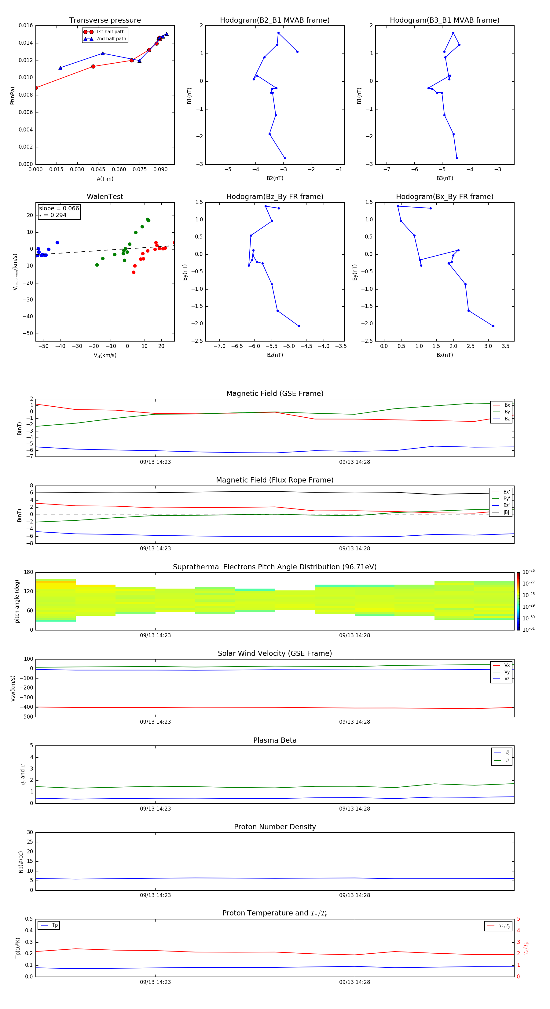The image size is (550, 1009).
Task: Click the 'r = 0.294' annotation
Action: tap(53, 215)
